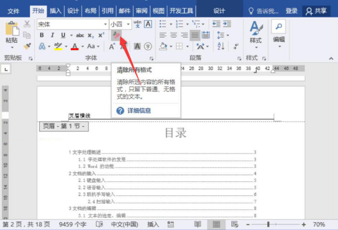
Task: Open the File tab
Action: pyautogui.click(x=13, y=11)
